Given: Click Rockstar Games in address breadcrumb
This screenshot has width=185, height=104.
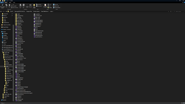Looking at the screenshot, I should tap(36, 12).
